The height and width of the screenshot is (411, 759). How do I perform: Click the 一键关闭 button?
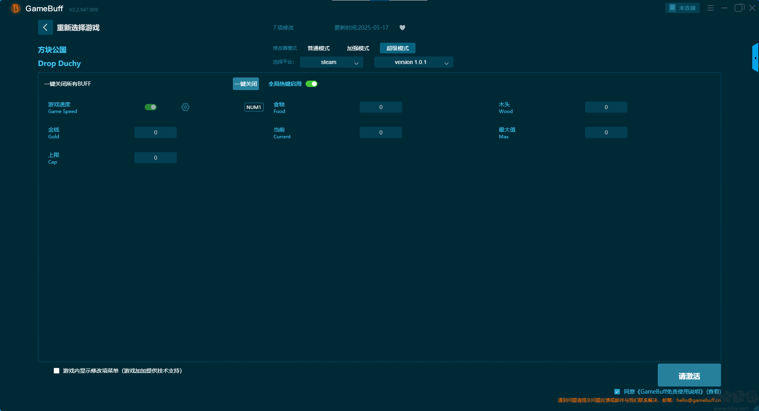246,84
